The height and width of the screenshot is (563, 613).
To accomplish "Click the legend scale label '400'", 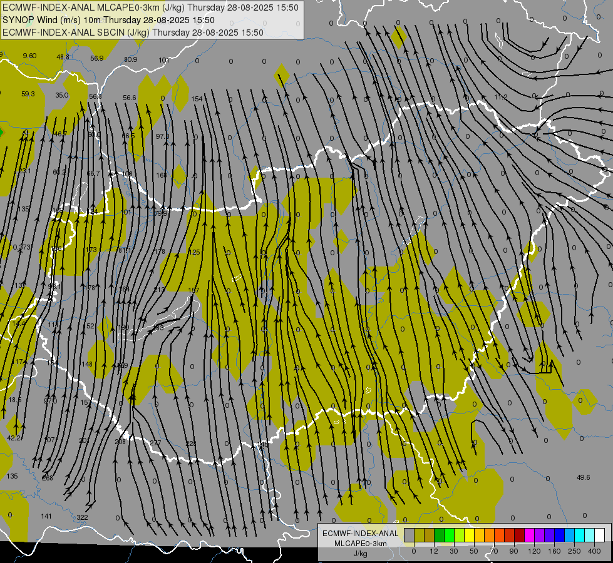I will [594, 551].
